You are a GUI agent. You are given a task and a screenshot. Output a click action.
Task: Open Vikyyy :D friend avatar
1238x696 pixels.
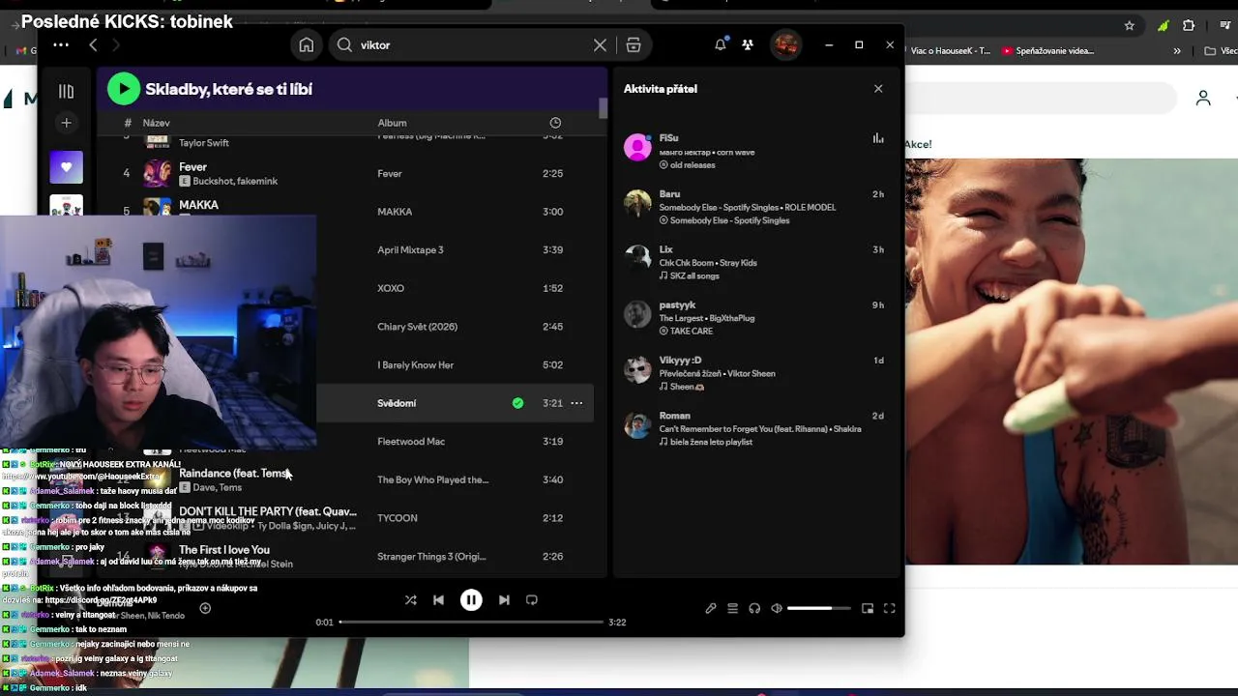click(x=637, y=370)
